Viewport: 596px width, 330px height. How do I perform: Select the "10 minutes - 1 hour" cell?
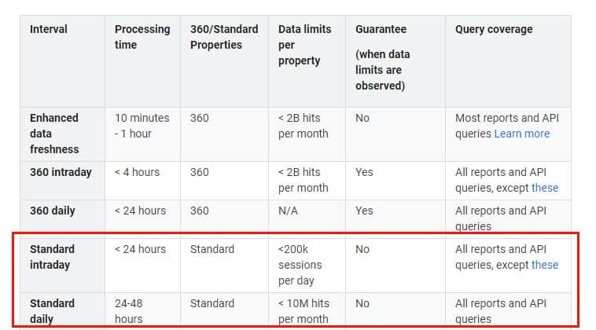tap(142, 126)
